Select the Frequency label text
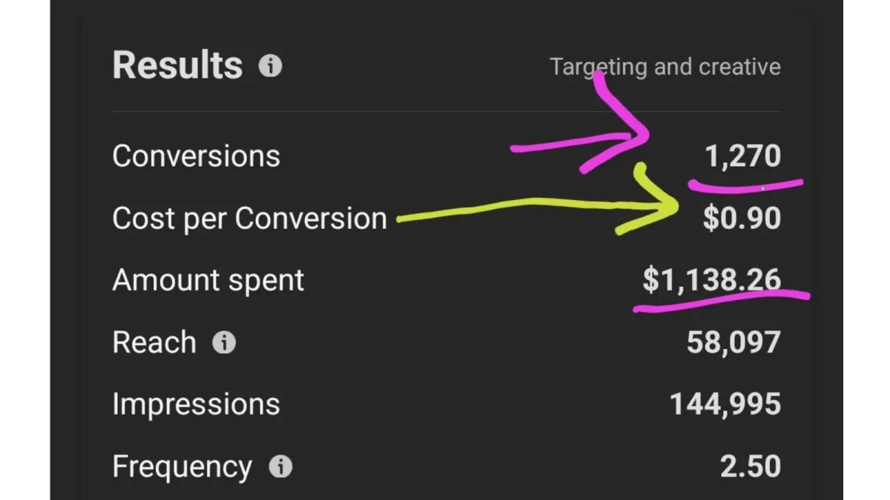 pos(182,467)
